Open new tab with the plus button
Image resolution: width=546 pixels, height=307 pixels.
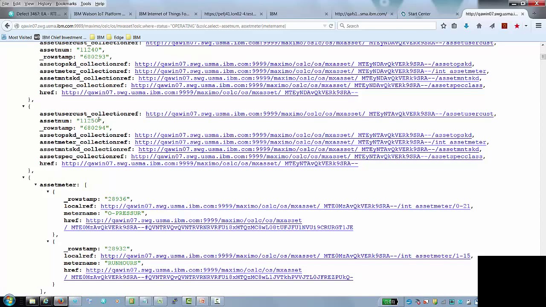(534, 14)
